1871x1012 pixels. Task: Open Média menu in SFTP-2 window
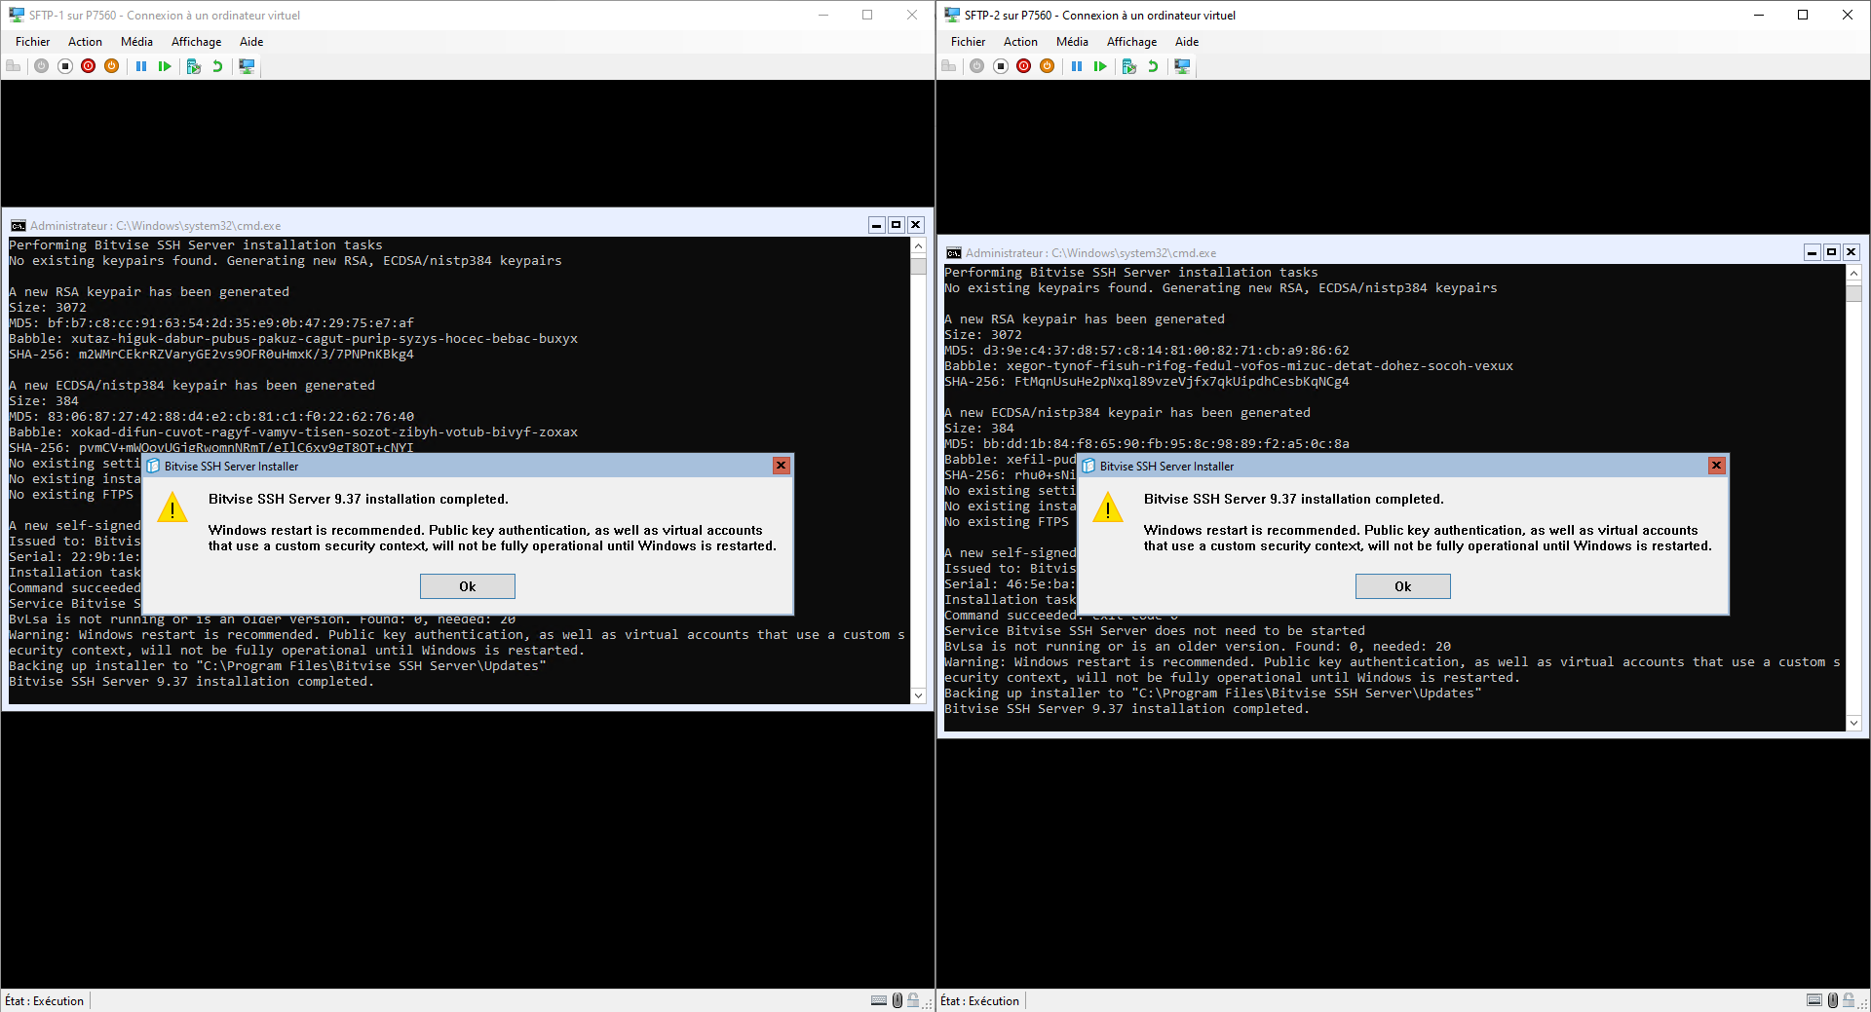pos(1072,42)
